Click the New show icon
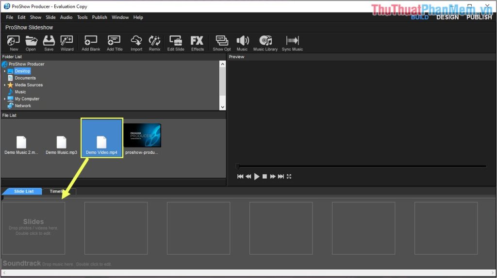 pyautogui.click(x=13, y=43)
